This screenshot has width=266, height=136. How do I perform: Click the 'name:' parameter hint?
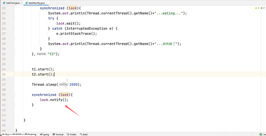(42, 54)
